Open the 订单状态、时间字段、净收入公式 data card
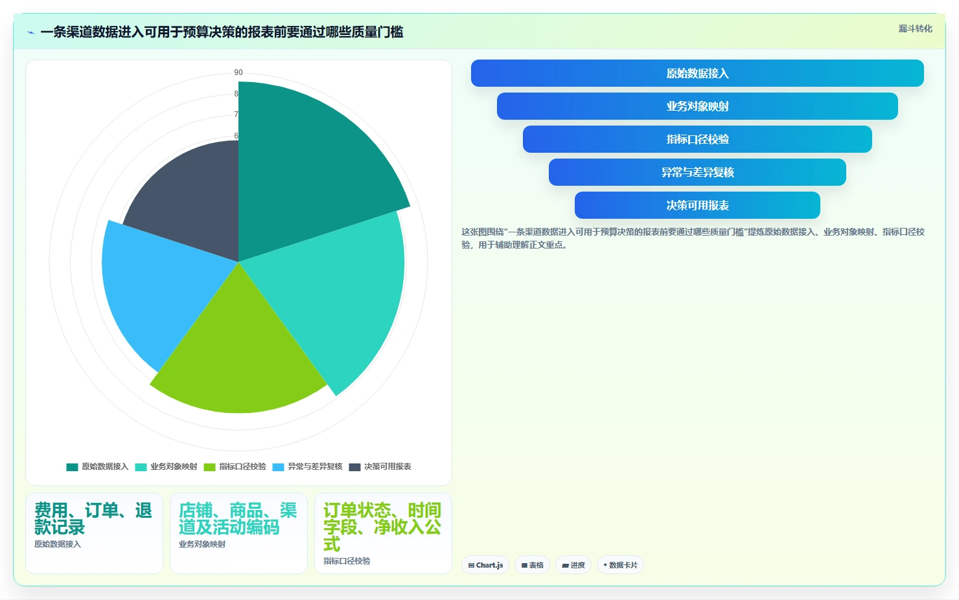The height and width of the screenshot is (600, 959). click(383, 533)
